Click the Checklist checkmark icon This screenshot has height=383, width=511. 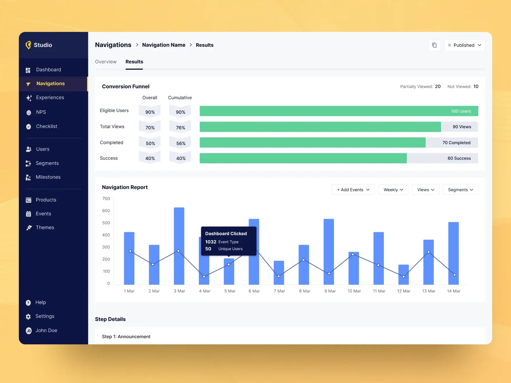click(28, 127)
